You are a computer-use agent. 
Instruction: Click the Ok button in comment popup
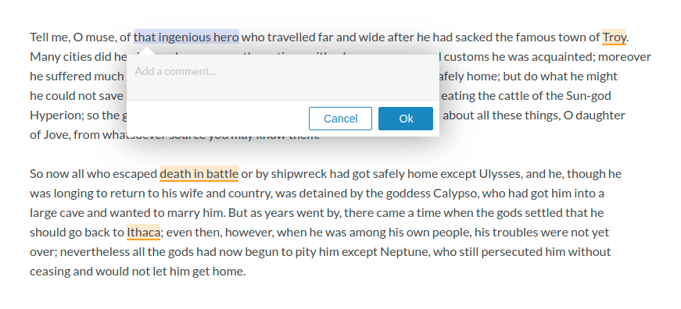pyautogui.click(x=406, y=119)
